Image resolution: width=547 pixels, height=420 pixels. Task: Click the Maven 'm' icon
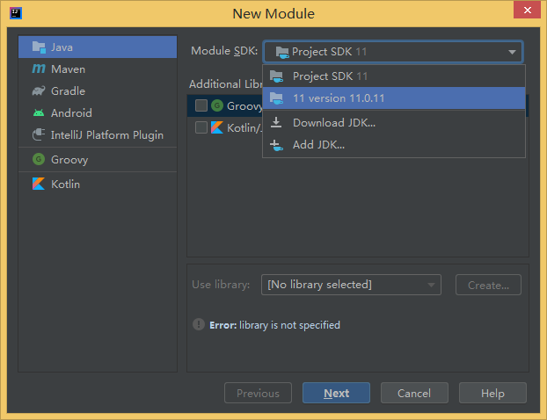coord(39,69)
